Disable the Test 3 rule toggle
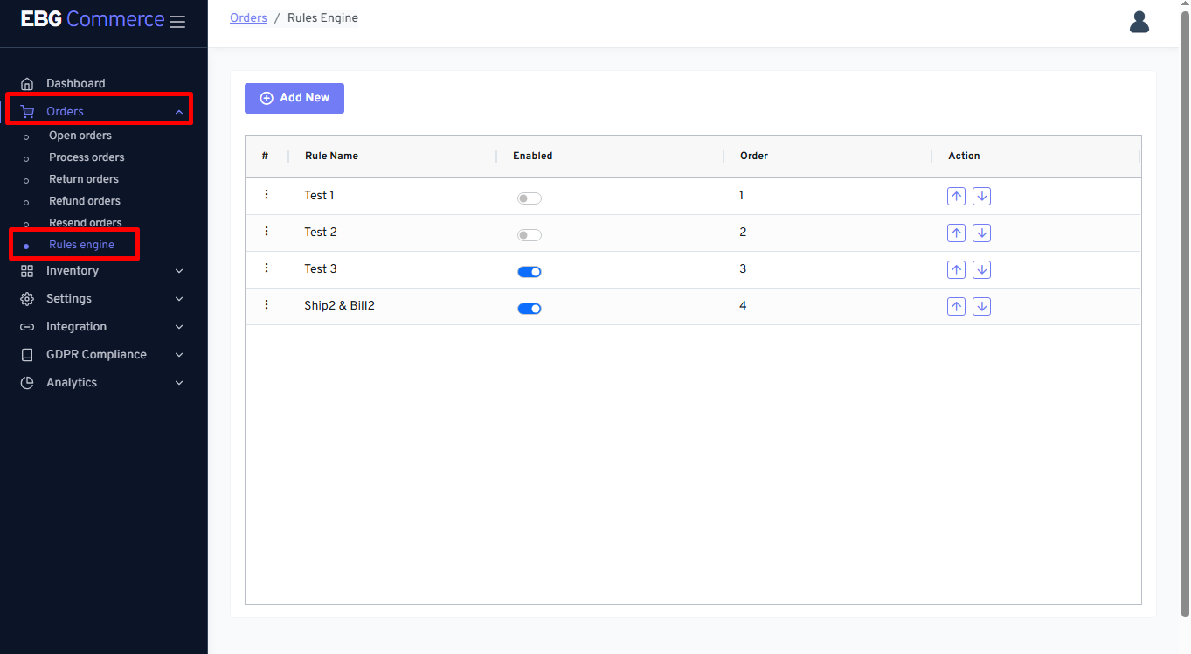 pos(529,272)
